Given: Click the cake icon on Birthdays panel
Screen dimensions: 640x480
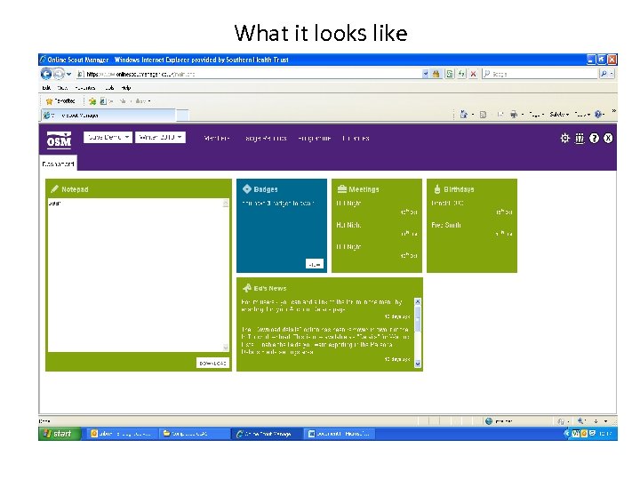Looking at the screenshot, I should point(437,188).
